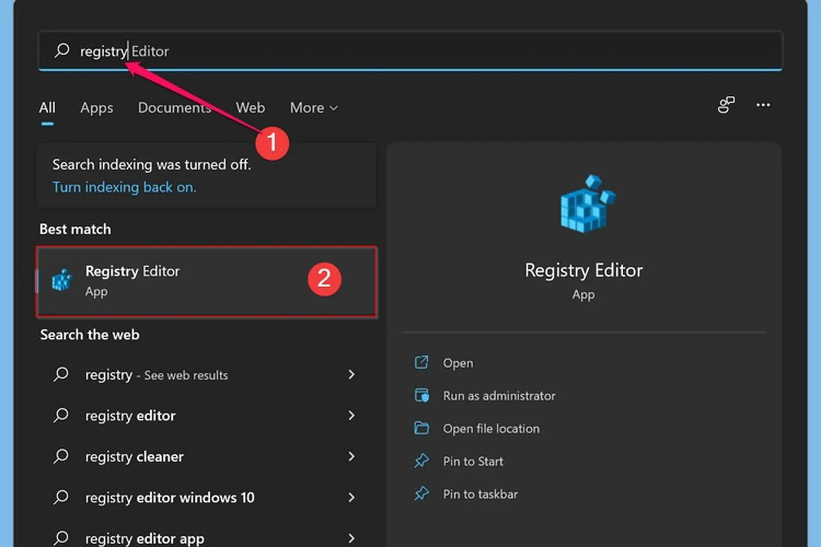
Task: Open the ellipsis menu at top right
Action: [x=763, y=106]
